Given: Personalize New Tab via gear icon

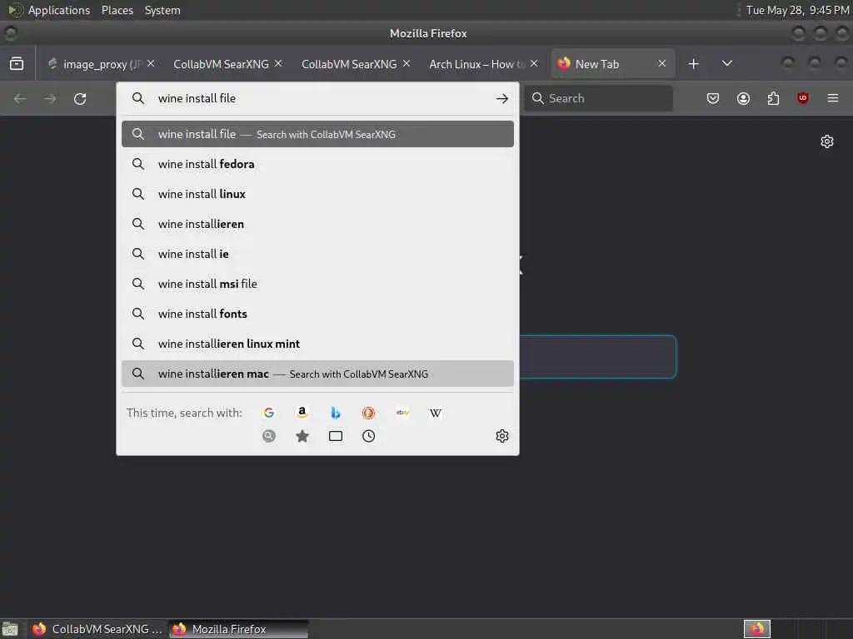Looking at the screenshot, I should pyautogui.click(x=827, y=141).
